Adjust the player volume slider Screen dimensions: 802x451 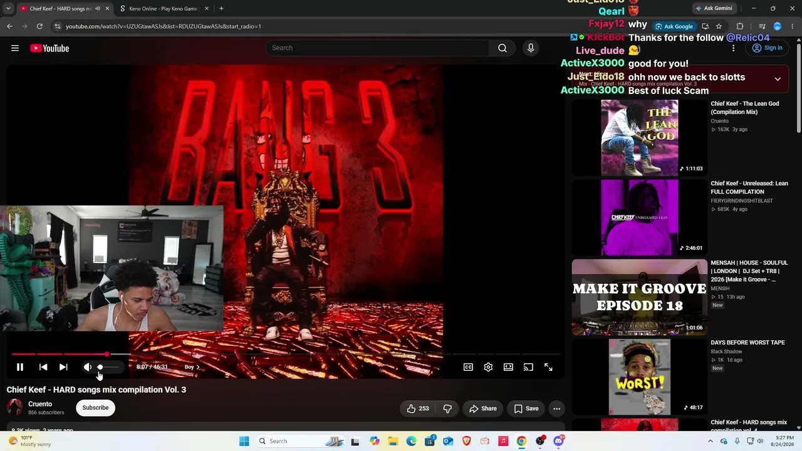pyautogui.click(x=107, y=367)
